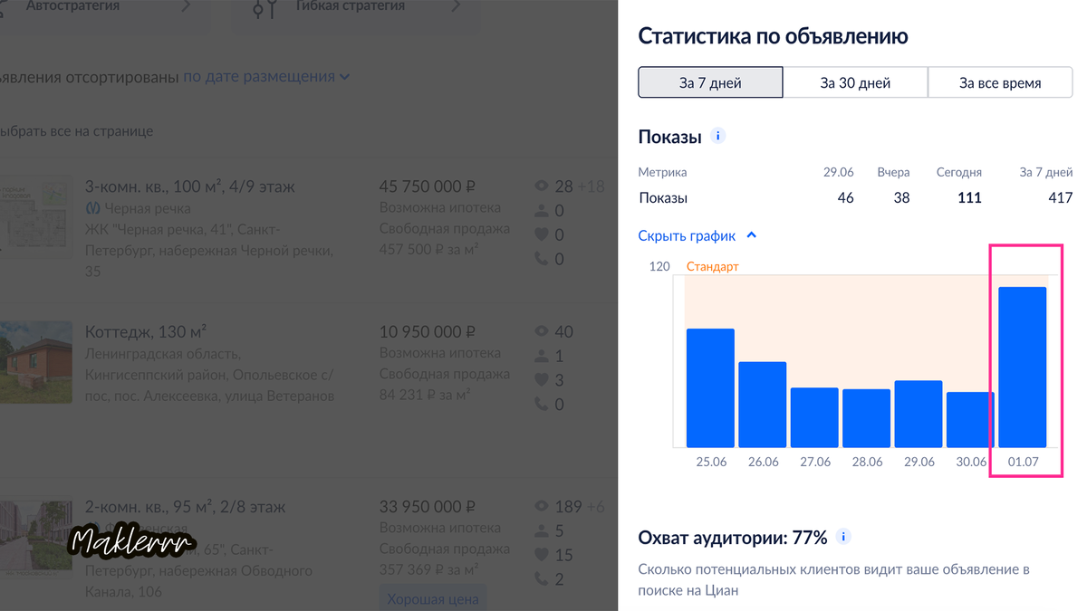Click the floor plan thumbnail of the 3-комн. кв.
The image size is (1087, 611).
[35, 215]
